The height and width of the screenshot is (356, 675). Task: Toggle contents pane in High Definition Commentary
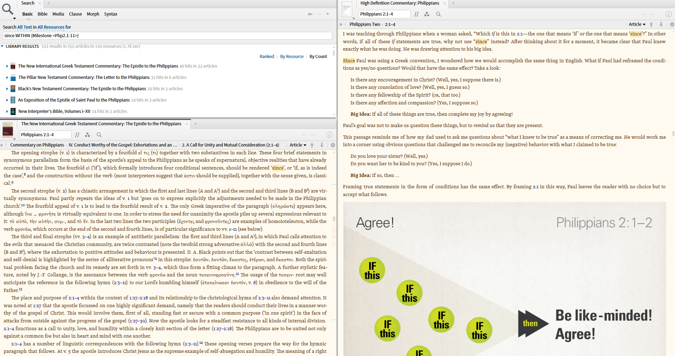[x=341, y=24]
